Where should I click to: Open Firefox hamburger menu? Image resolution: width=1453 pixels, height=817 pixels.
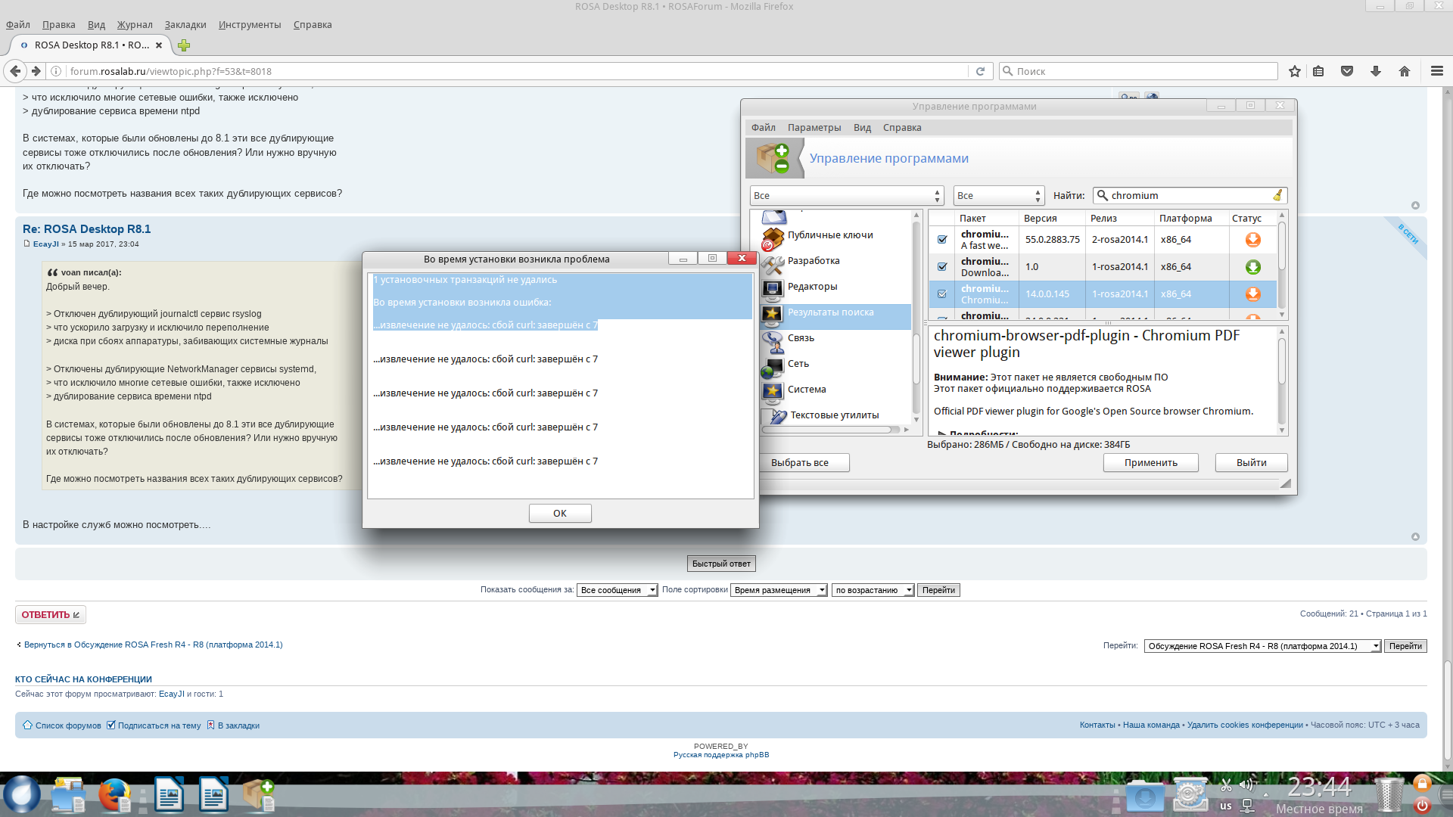pos(1437,71)
